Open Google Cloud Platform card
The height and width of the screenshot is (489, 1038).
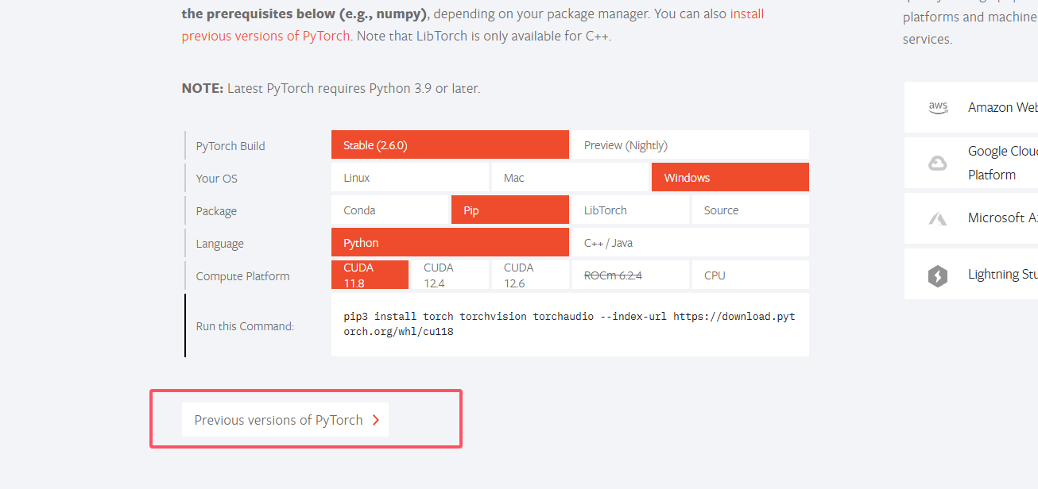pyautogui.click(x=971, y=163)
